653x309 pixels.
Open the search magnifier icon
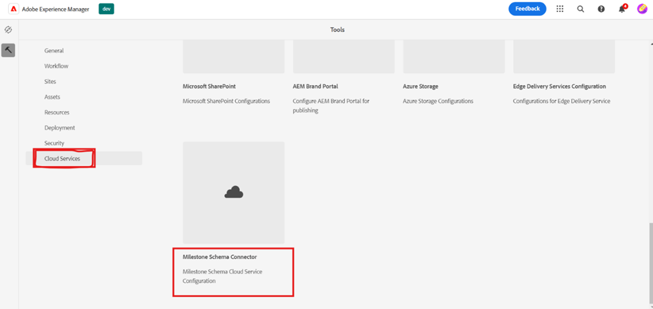click(x=581, y=9)
